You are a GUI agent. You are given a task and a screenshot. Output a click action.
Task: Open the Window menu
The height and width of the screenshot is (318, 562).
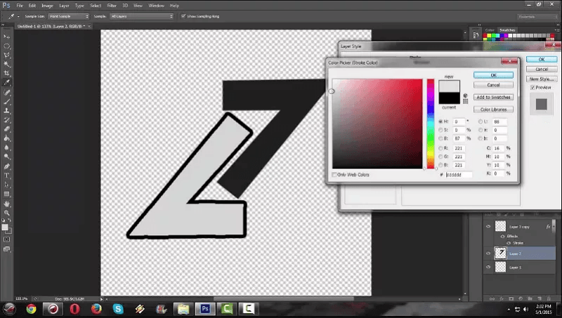point(156,6)
